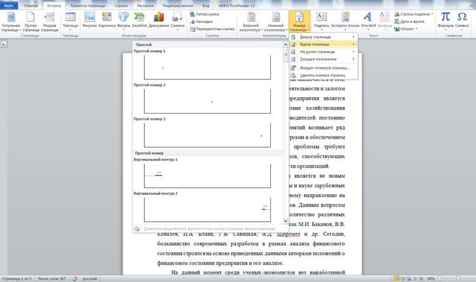Image resolution: width=476 pixels, height=282 pixels.
Task: Click the gallery scroll-down arrow
Action: (286, 221)
